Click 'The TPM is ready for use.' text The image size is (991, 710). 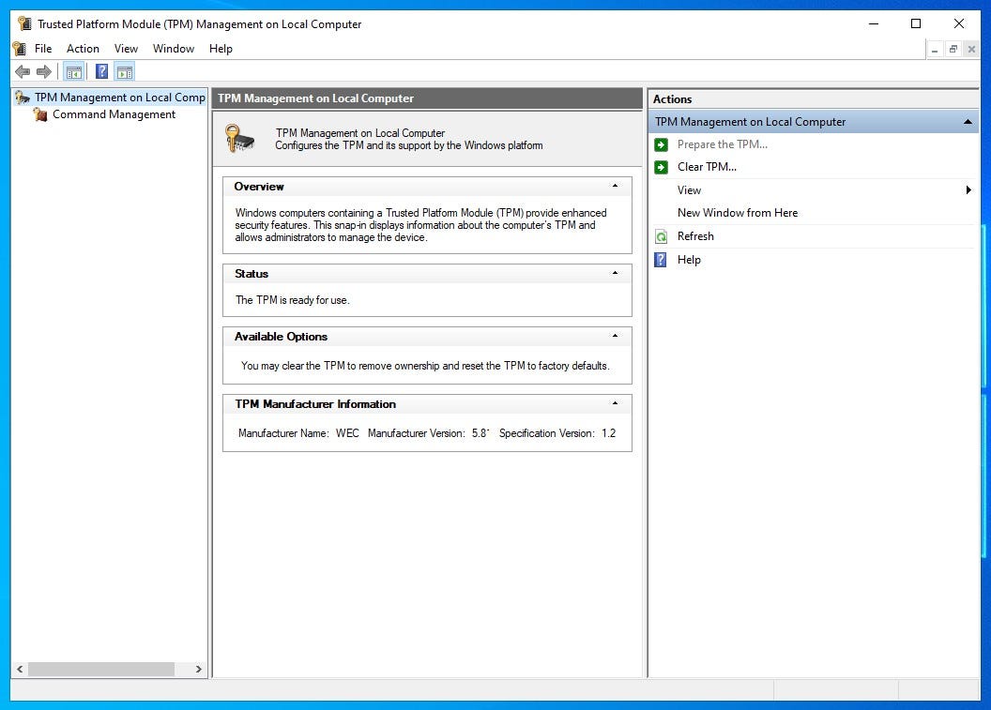(x=292, y=300)
